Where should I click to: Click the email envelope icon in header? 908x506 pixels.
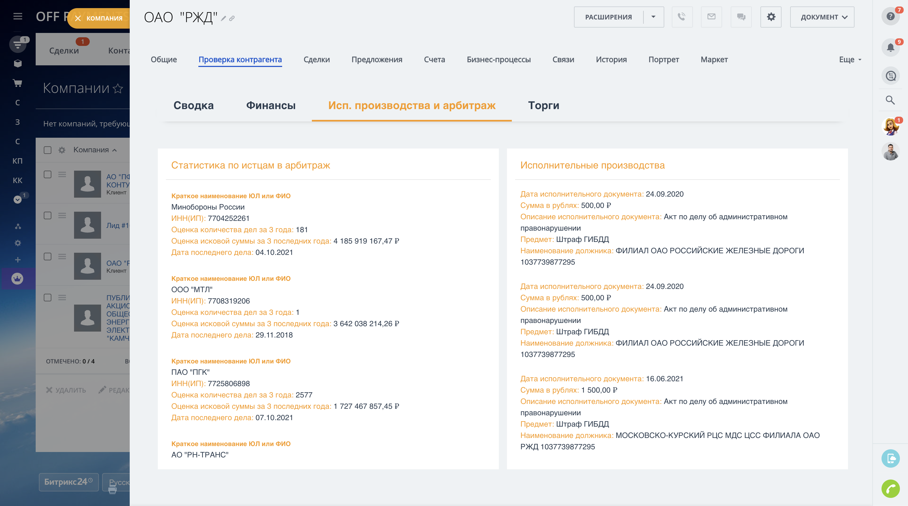click(x=711, y=17)
